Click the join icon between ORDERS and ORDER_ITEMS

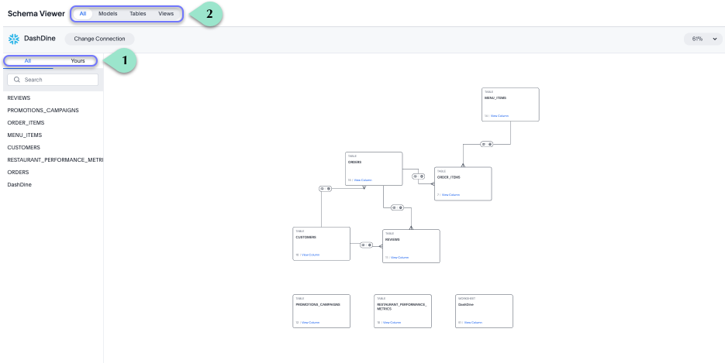(x=418, y=176)
